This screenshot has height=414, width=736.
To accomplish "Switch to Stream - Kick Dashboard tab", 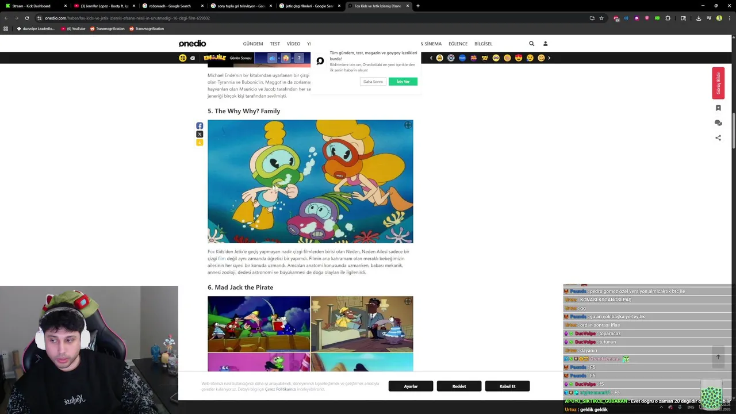I will pyautogui.click(x=36, y=6).
